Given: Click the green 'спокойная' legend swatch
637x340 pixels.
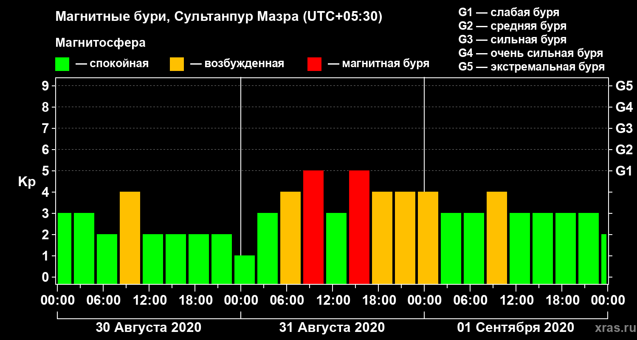Looking at the screenshot, I should [62, 64].
